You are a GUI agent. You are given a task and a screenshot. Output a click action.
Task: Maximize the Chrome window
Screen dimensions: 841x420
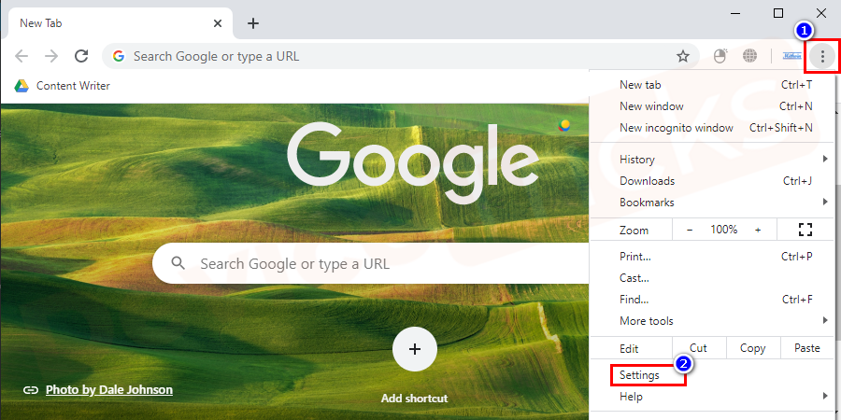coord(778,13)
